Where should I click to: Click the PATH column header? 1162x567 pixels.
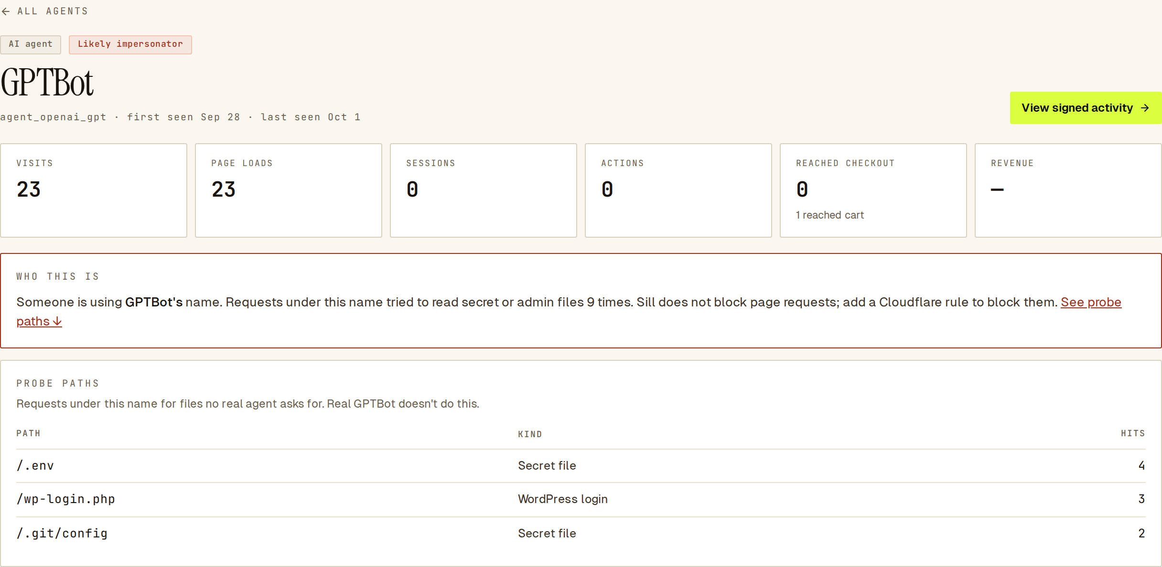[29, 433]
